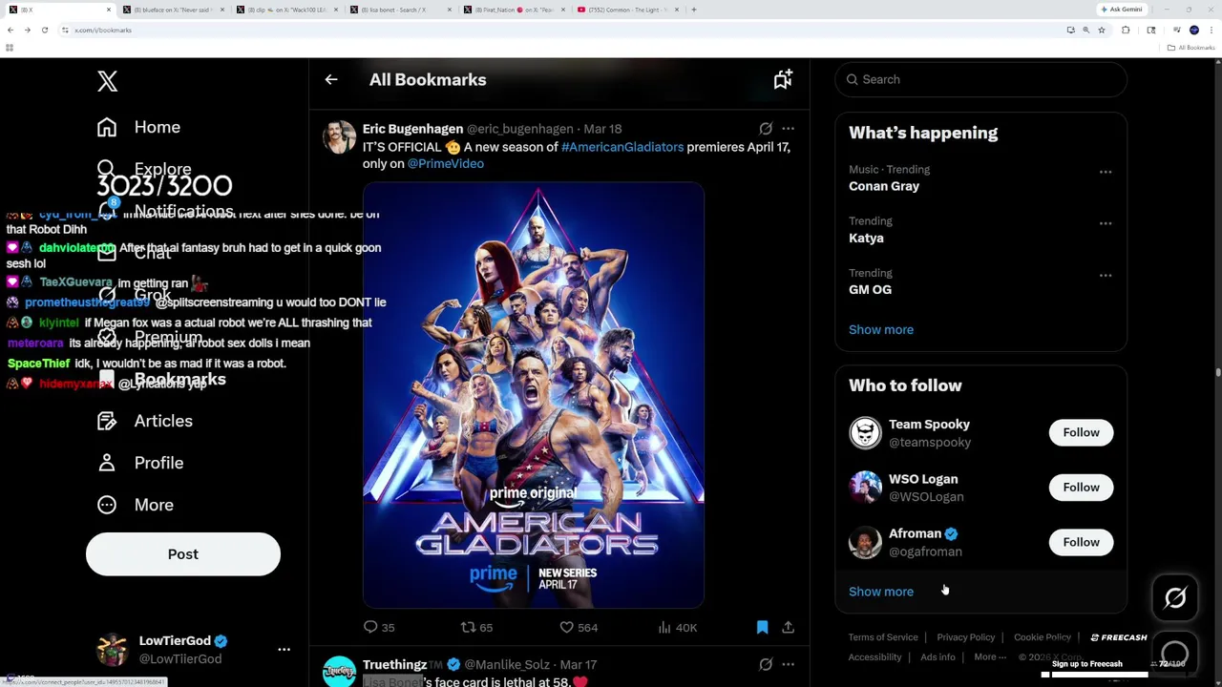Click the share icon on Eric's post
The height and width of the screenshot is (687, 1222).
point(788,627)
